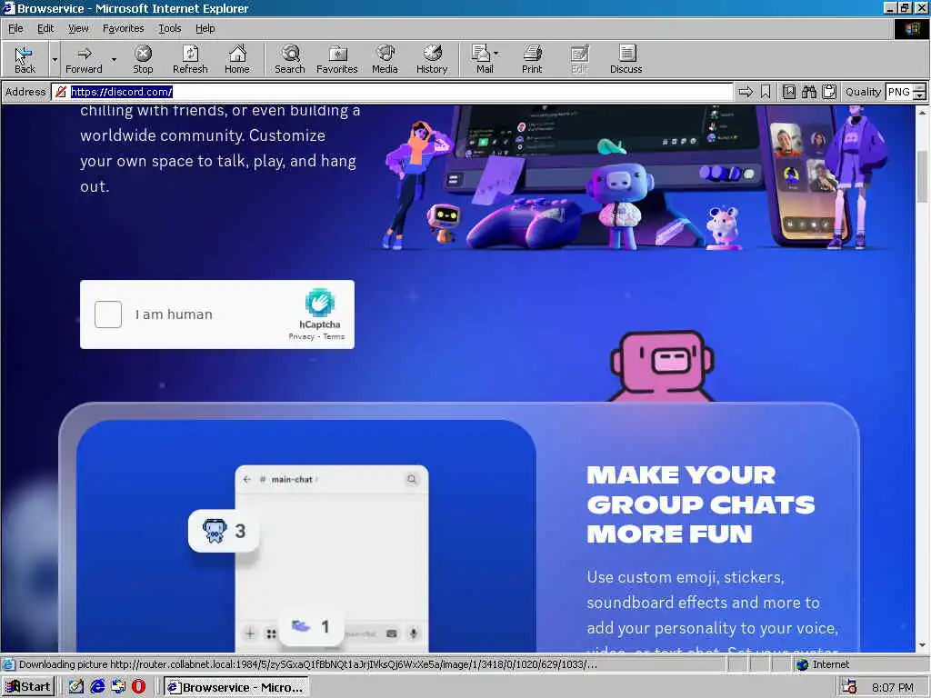The image size is (931, 698).
Task: Click the shoe reaction bubble showing 1
Action: tap(311, 627)
